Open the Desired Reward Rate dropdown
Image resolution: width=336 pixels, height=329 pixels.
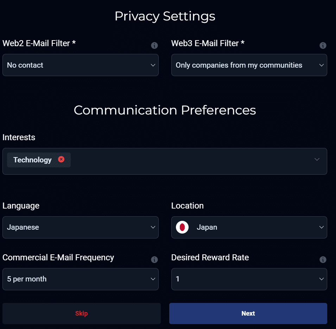249,279
